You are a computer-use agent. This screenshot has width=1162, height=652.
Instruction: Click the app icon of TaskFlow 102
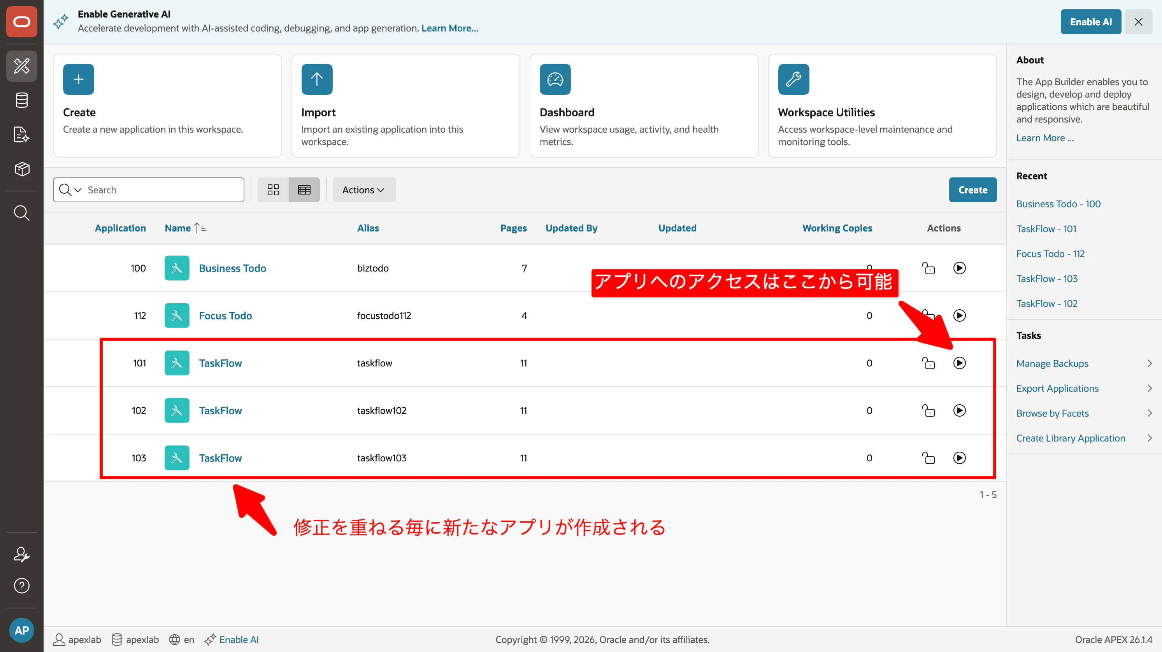click(177, 410)
